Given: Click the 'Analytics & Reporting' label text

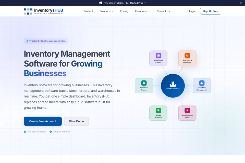Looking at the screenshot, I should (x=187, y=61).
